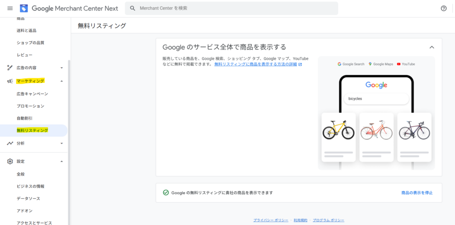The height and width of the screenshot is (225, 455).
Task: Open the hamburger main menu
Action: coord(10,8)
